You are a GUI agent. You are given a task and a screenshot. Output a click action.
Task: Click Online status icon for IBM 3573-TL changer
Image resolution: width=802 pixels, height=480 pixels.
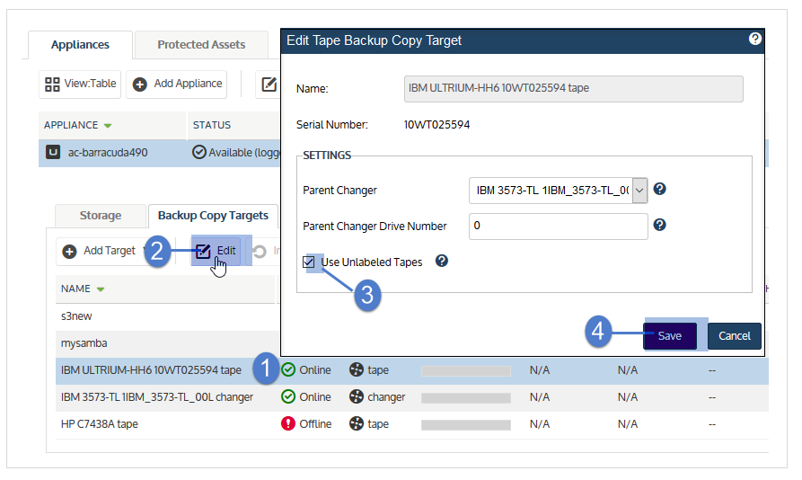click(288, 396)
